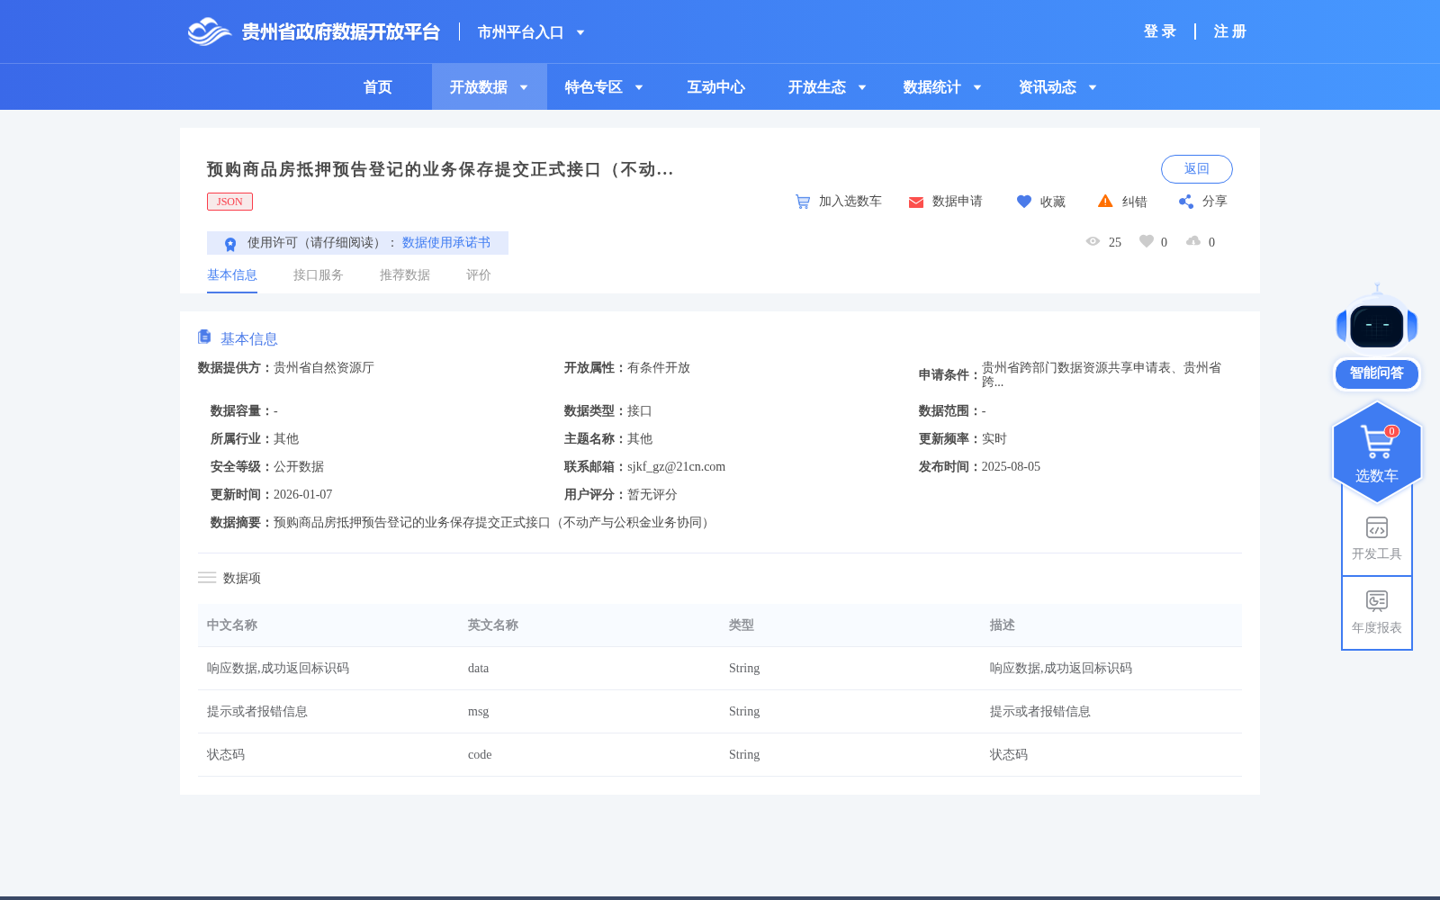Image resolution: width=1440 pixels, height=900 pixels.
Task: Click the 注册 link
Action: pos(1230,31)
